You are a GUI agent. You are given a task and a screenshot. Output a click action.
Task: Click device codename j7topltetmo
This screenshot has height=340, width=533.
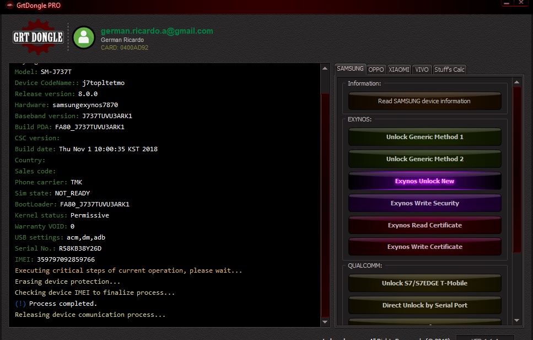(x=103, y=83)
